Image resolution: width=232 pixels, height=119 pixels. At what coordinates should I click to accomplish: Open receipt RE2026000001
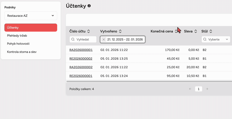81,76
